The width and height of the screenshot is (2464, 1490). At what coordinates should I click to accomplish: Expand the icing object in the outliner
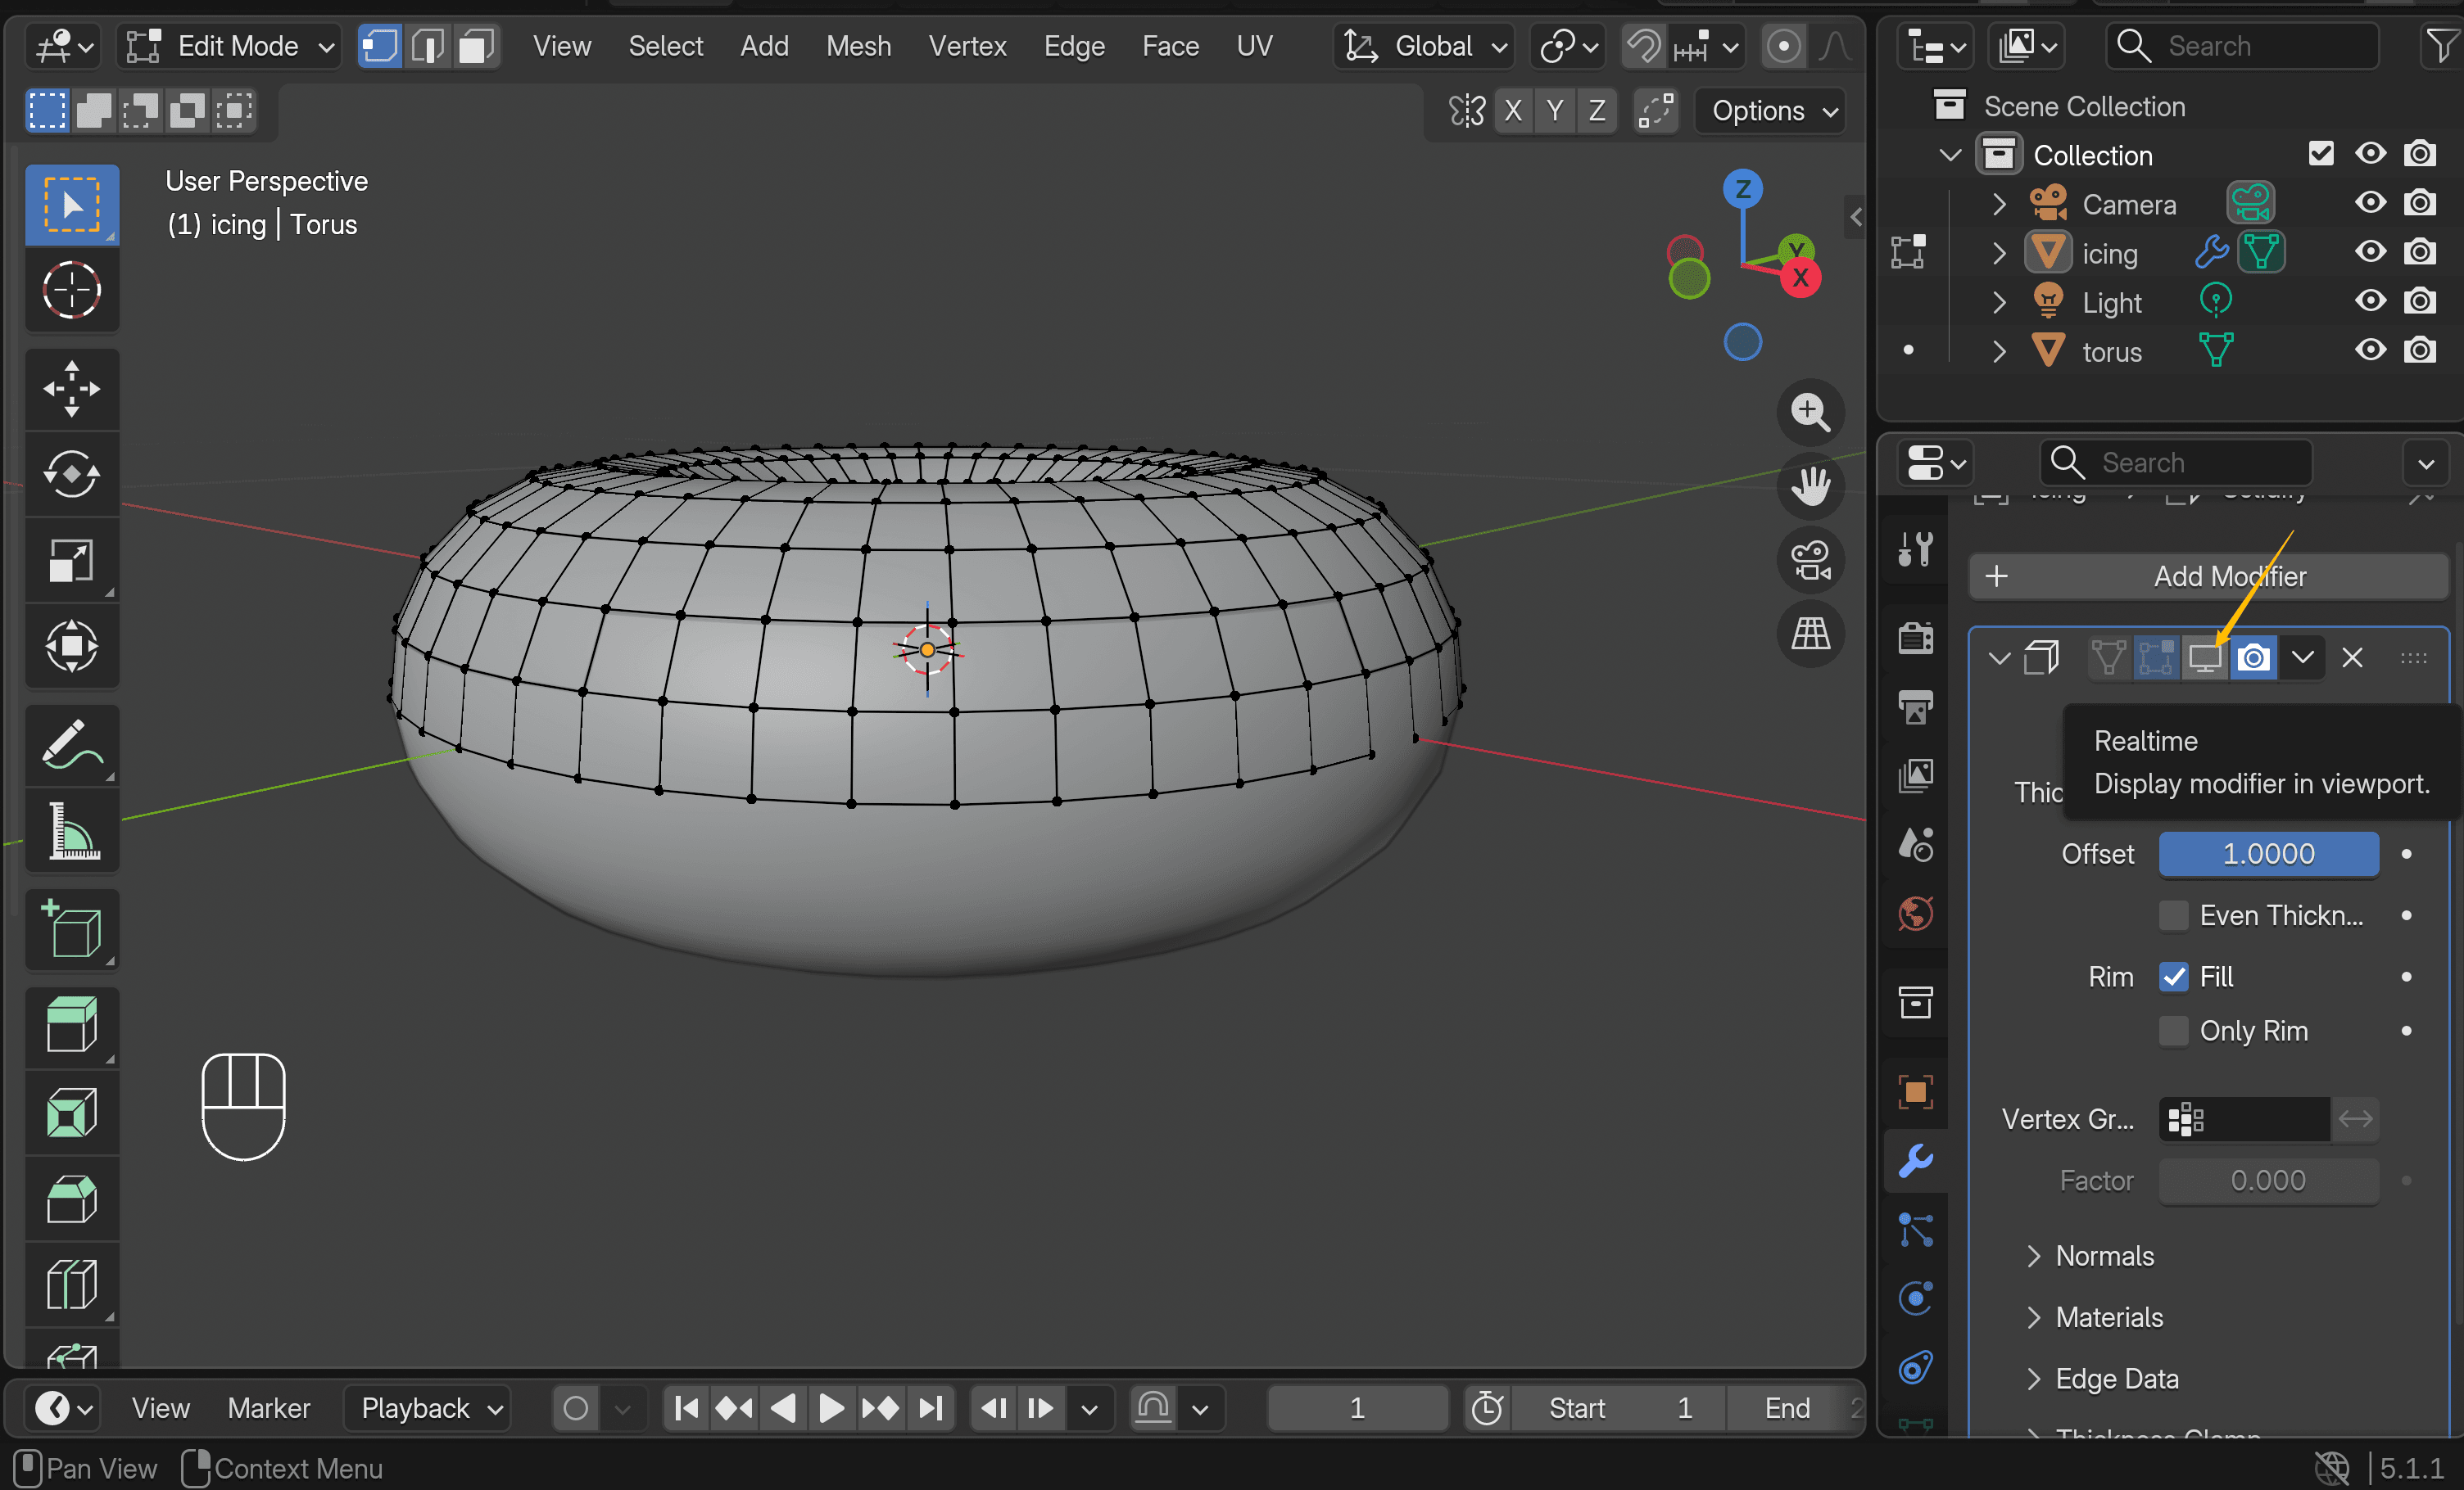pyautogui.click(x=1998, y=253)
